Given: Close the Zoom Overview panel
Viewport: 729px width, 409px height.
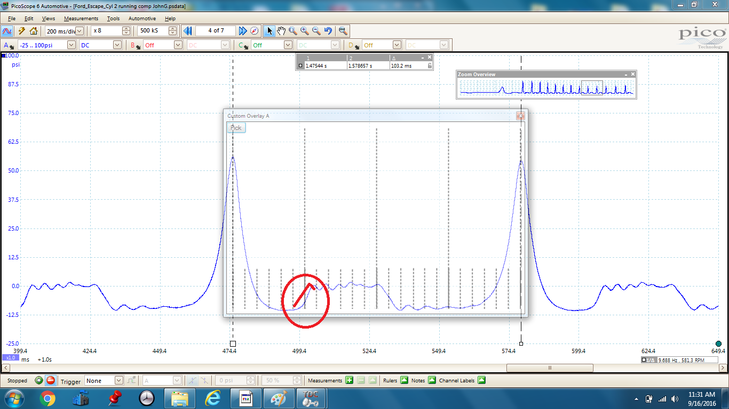Looking at the screenshot, I should tap(633, 74).
